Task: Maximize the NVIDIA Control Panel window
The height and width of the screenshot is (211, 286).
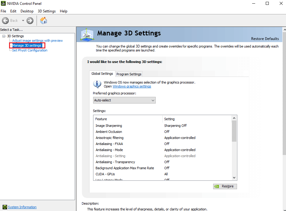Action: tap(267, 3)
